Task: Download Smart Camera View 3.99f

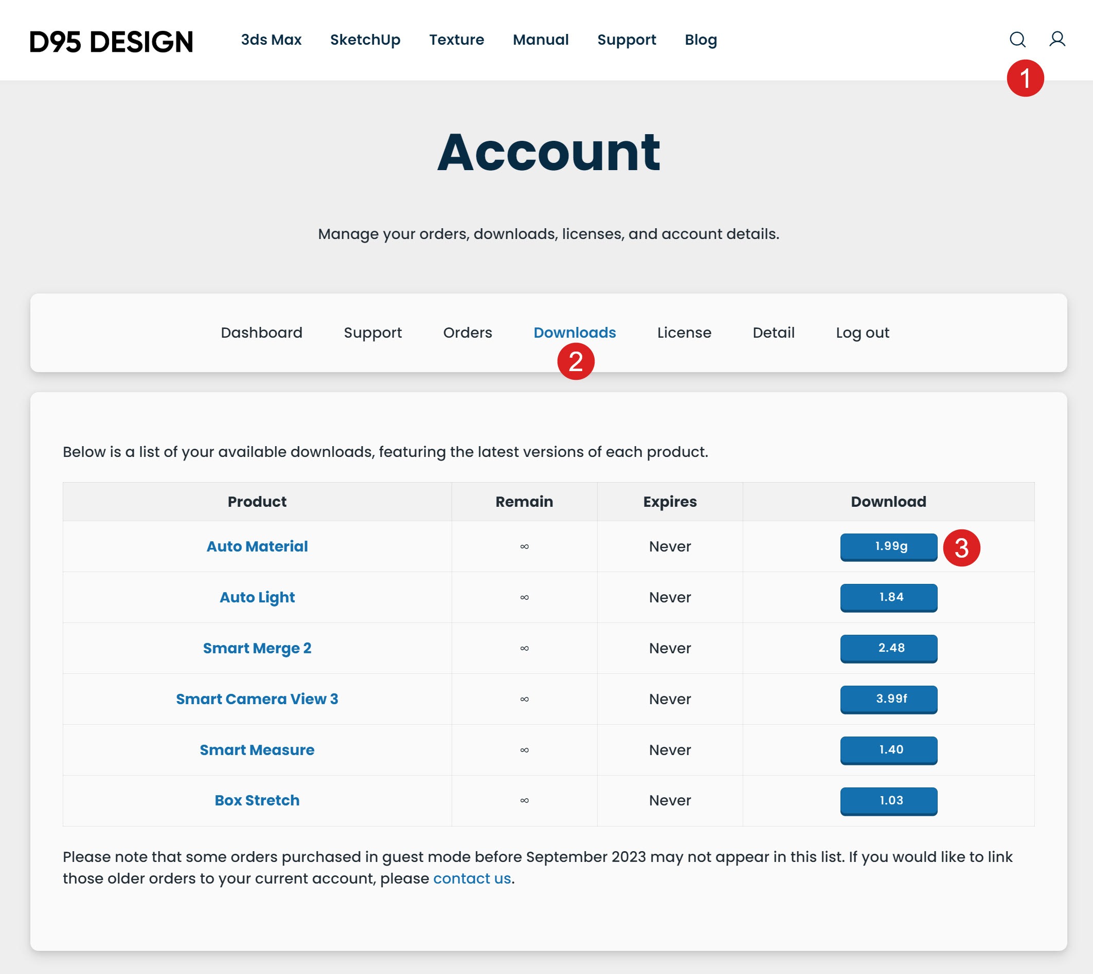Action: pyautogui.click(x=888, y=699)
